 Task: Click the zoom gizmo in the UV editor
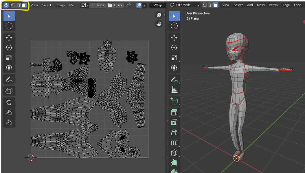click(x=159, y=15)
